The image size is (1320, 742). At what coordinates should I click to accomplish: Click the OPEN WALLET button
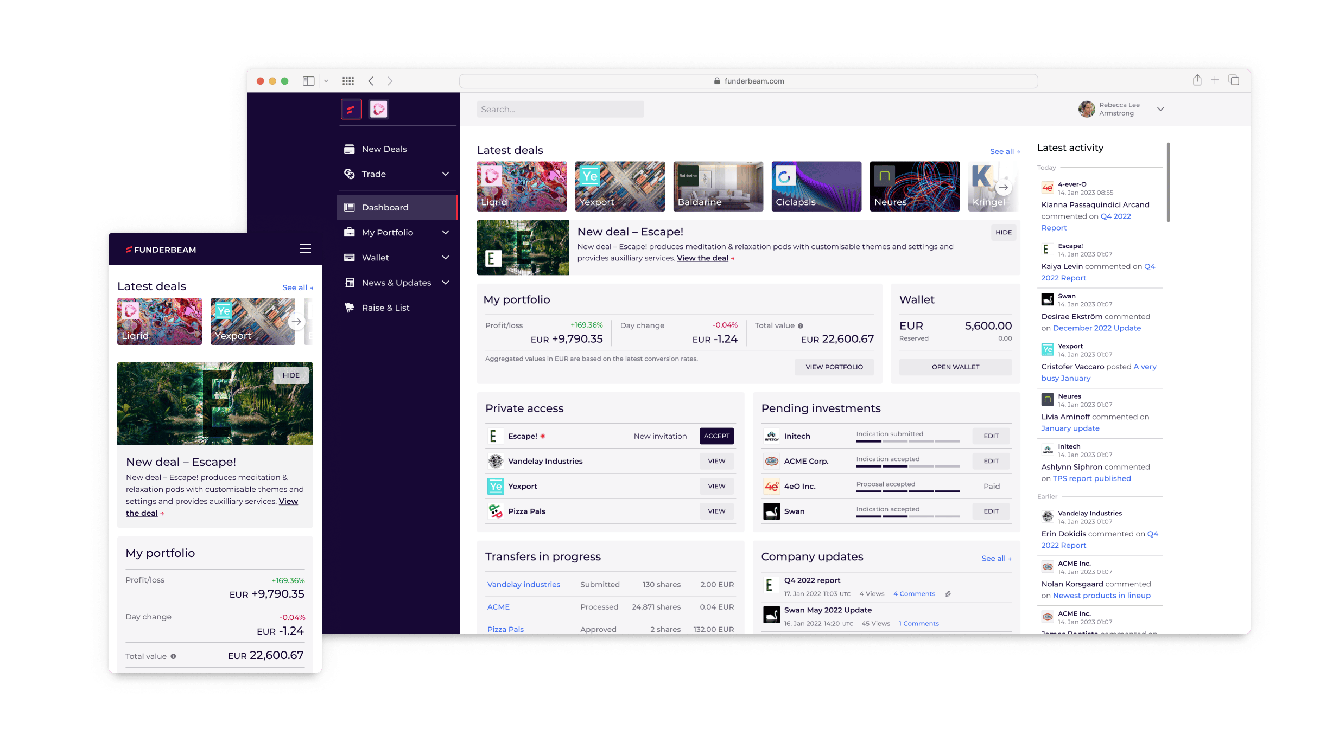point(955,367)
